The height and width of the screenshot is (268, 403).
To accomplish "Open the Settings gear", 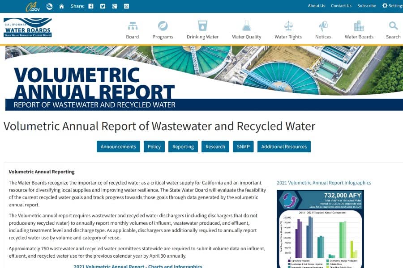I will coord(392,6).
